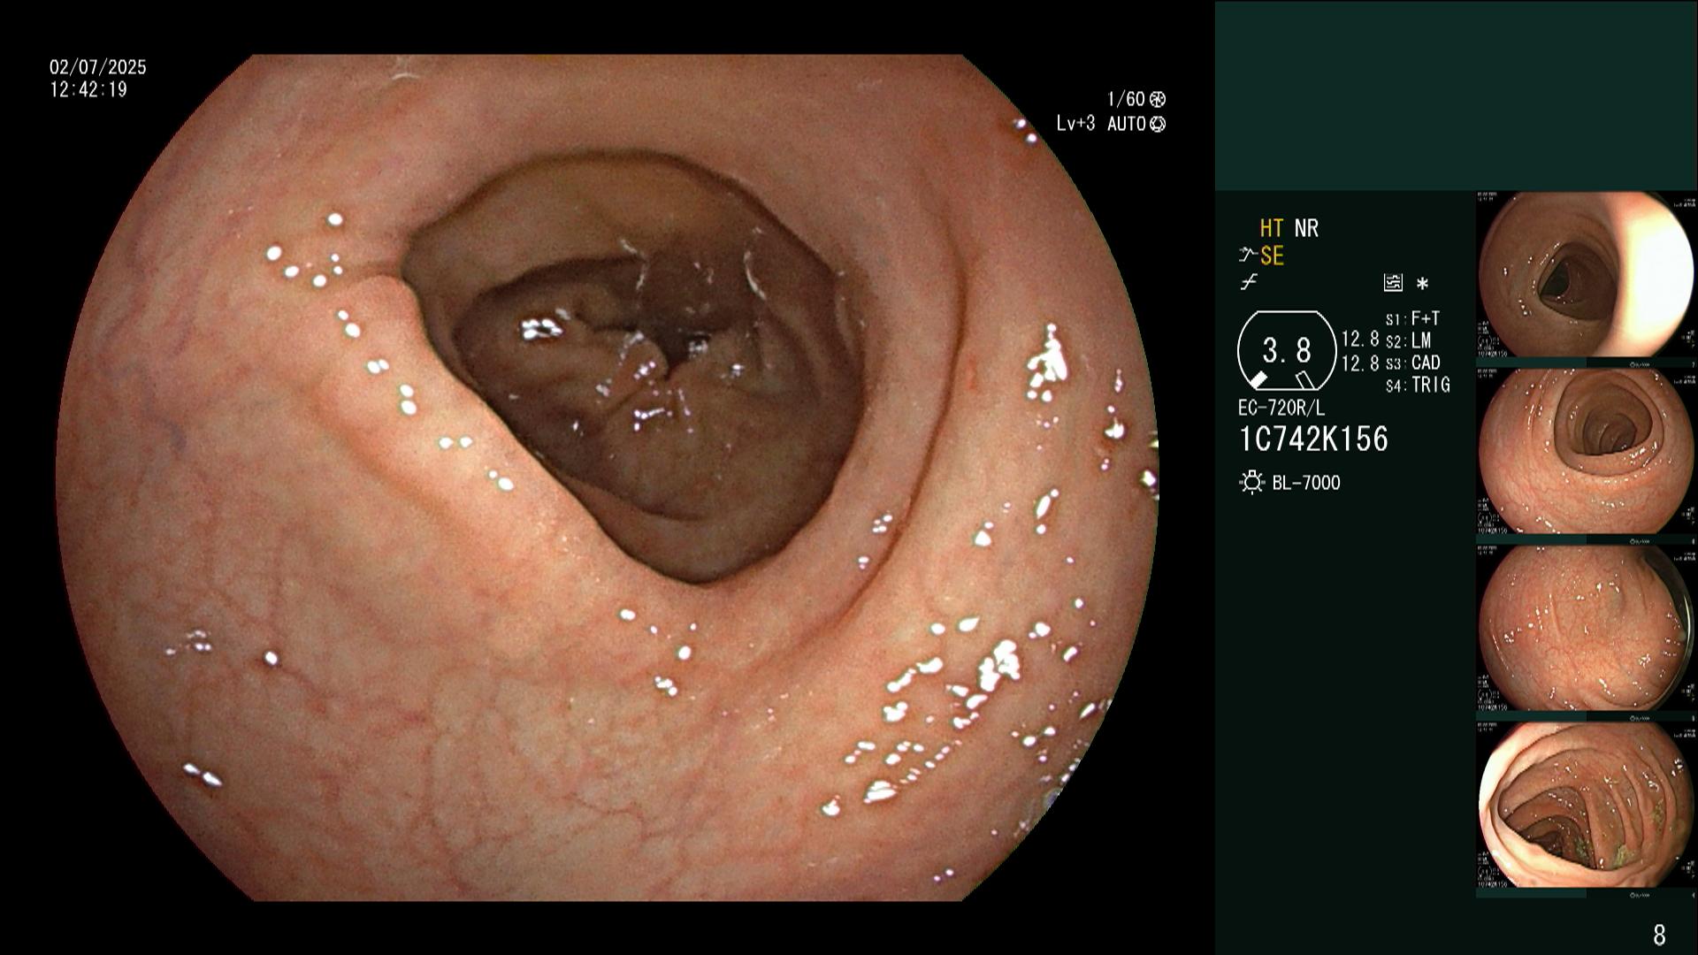
Task: Click the BL-7000 light source lamp icon
Action: click(1251, 483)
